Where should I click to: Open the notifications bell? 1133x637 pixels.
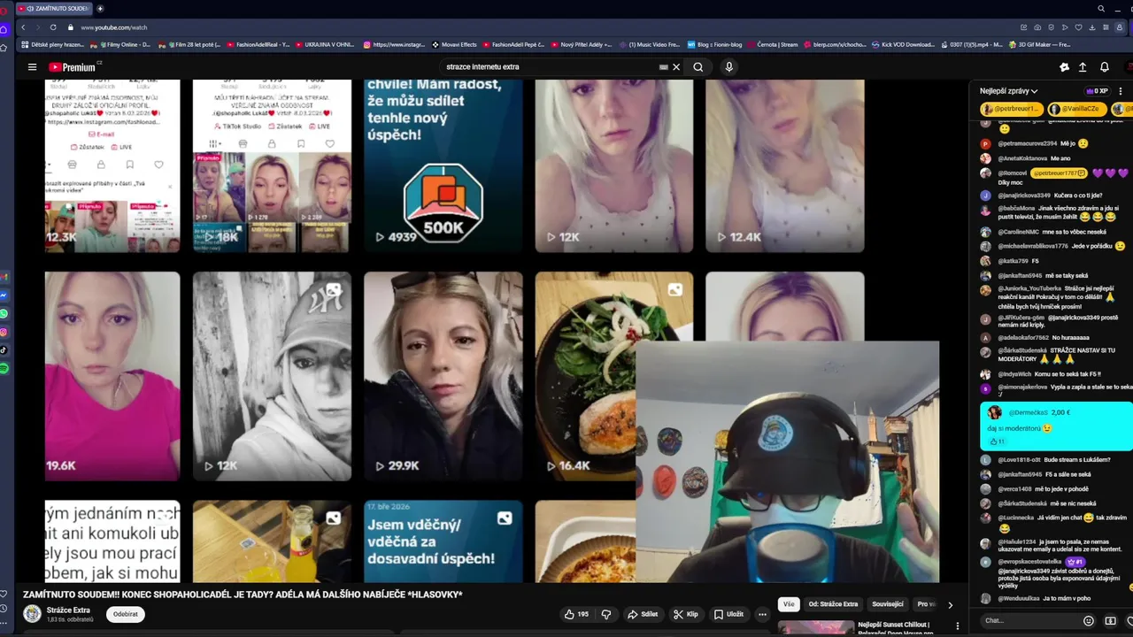(x=1104, y=67)
